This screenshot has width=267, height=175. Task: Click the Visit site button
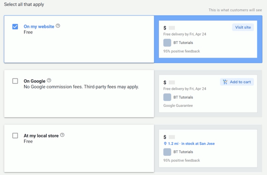tap(243, 27)
